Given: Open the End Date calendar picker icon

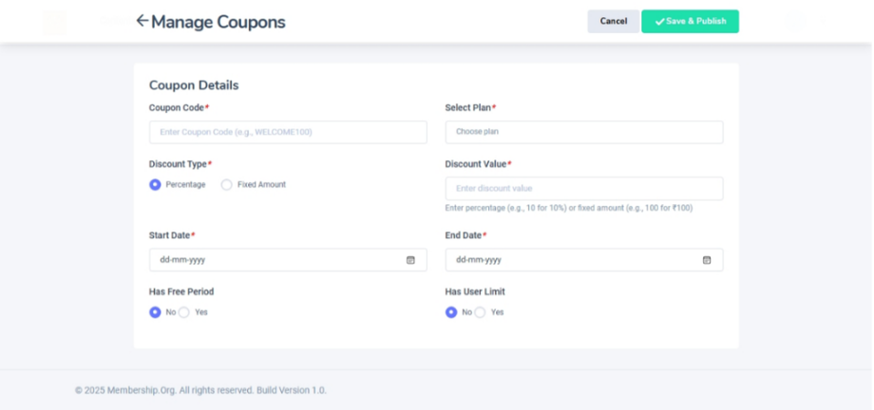Looking at the screenshot, I should point(707,260).
